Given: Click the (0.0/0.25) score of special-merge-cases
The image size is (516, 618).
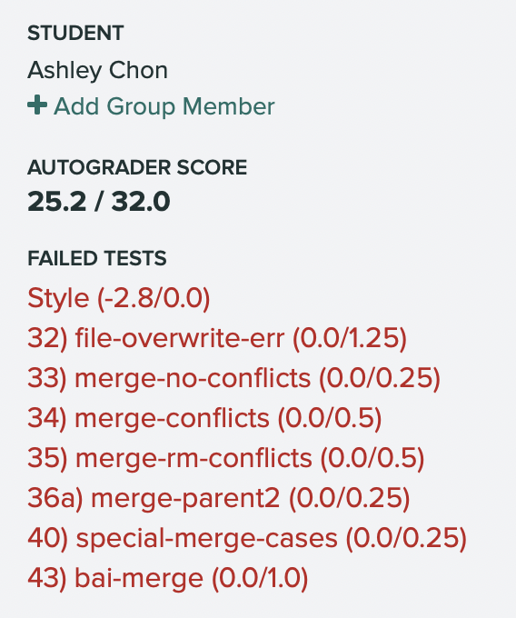Looking at the screenshot, I should [x=406, y=538].
